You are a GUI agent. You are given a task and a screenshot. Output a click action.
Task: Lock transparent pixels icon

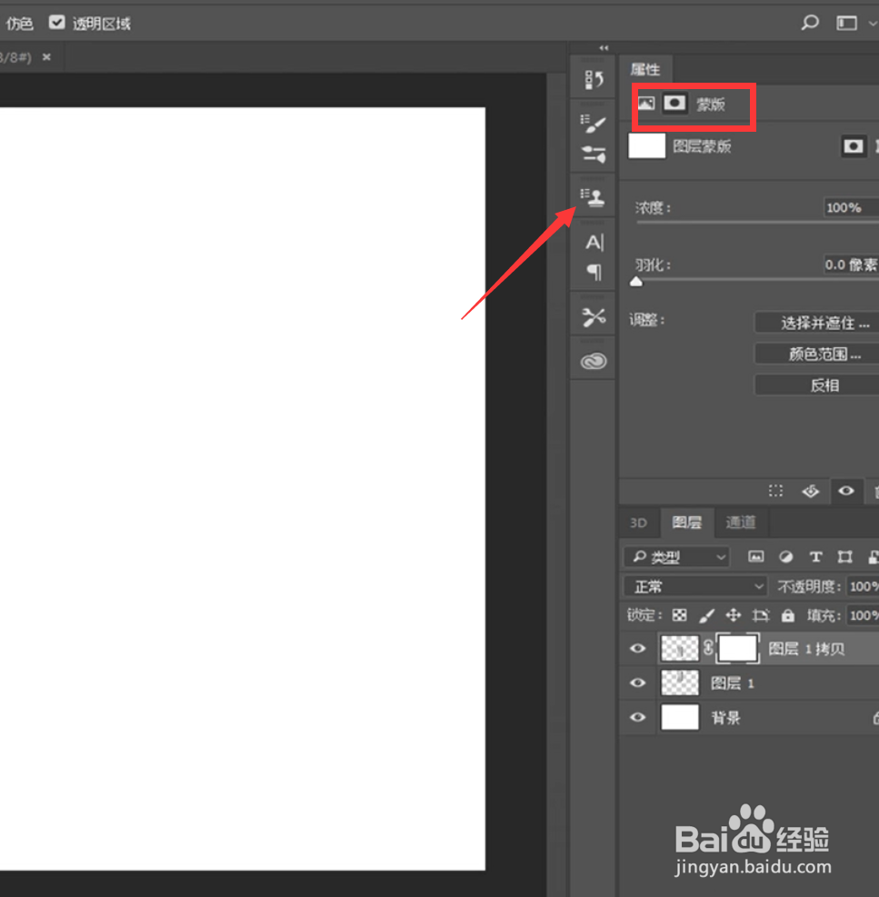tap(679, 615)
